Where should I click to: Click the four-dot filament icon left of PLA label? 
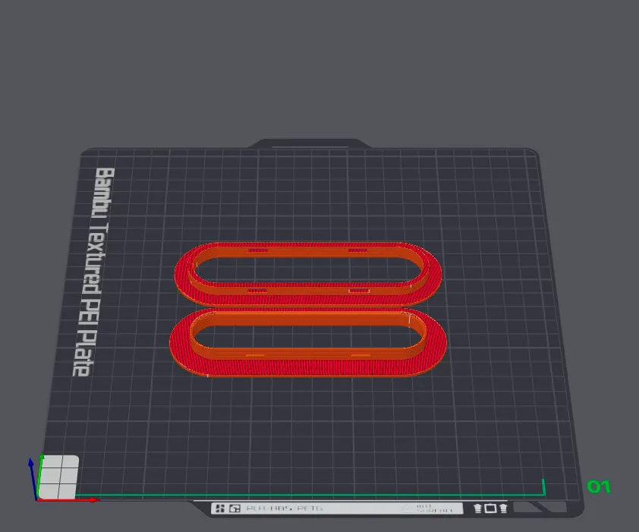tap(220, 508)
